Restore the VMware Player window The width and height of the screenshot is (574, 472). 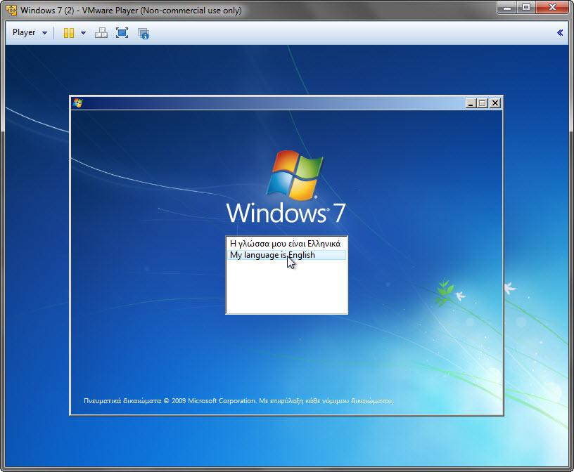pos(526,7)
